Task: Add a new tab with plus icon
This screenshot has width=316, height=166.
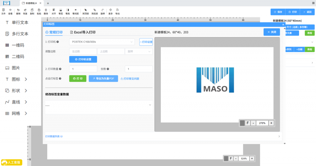Action: (x=48, y=3)
